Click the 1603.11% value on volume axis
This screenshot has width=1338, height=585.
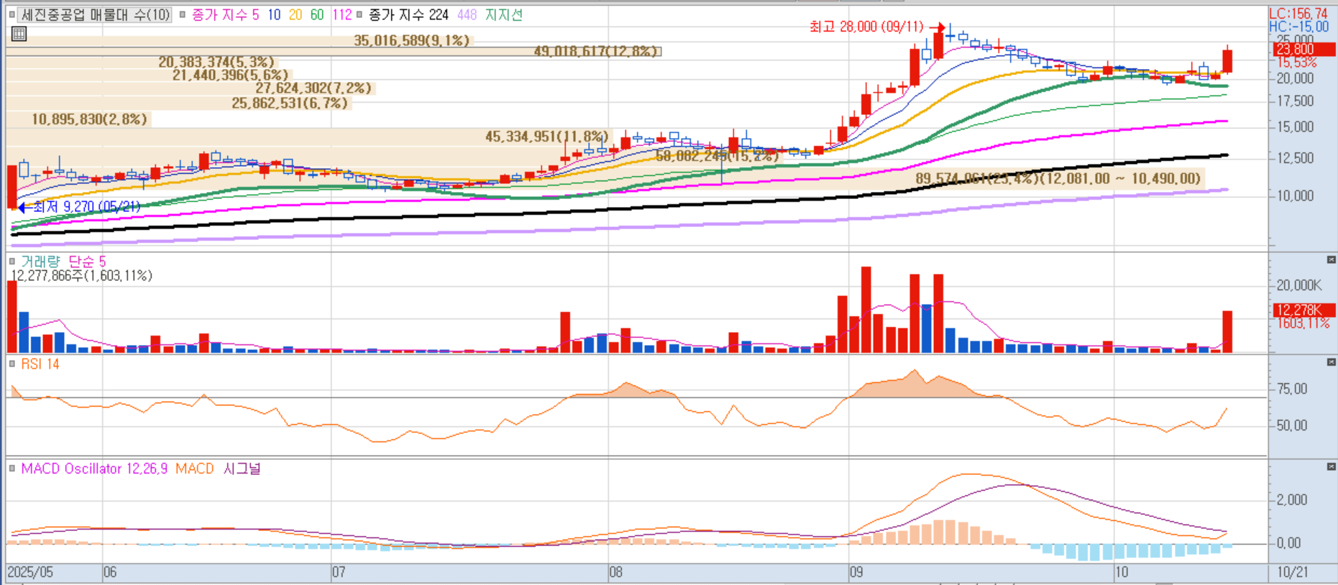pyautogui.click(x=1303, y=323)
